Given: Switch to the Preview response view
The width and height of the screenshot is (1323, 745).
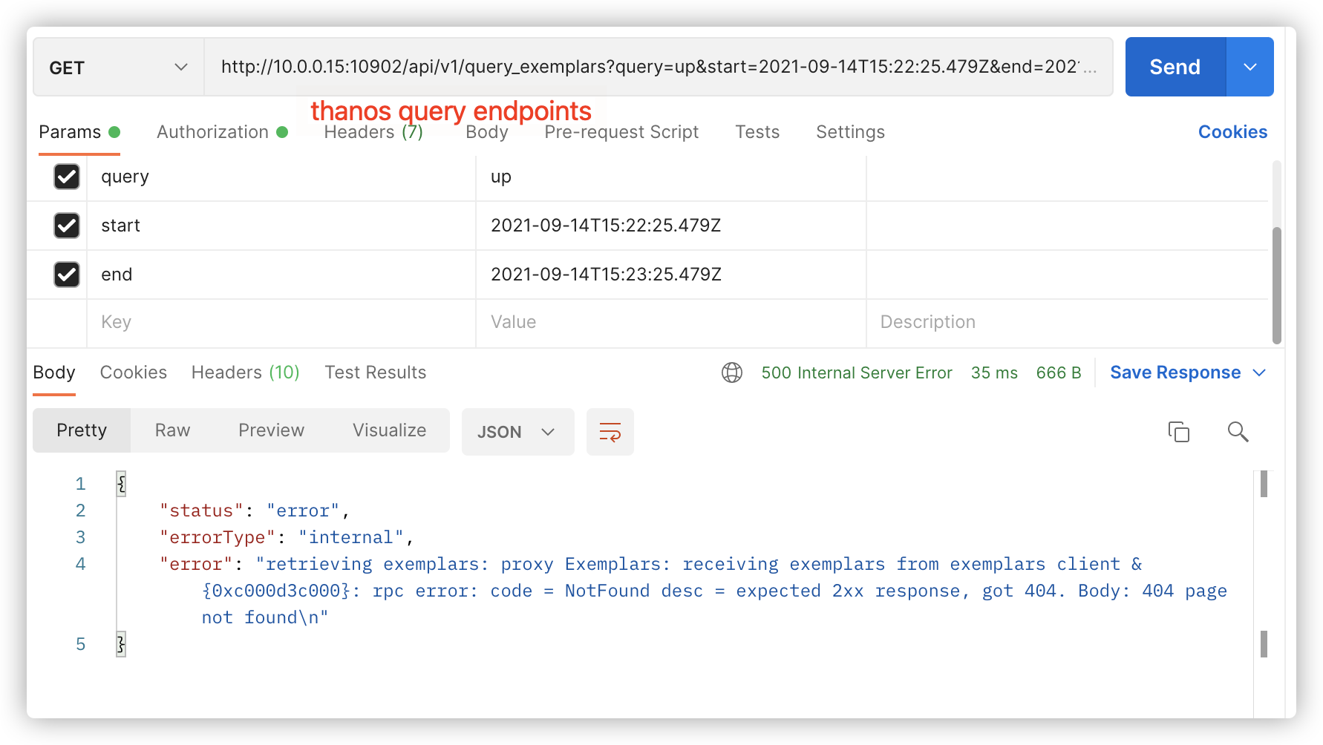Looking at the screenshot, I should tap(270, 430).
